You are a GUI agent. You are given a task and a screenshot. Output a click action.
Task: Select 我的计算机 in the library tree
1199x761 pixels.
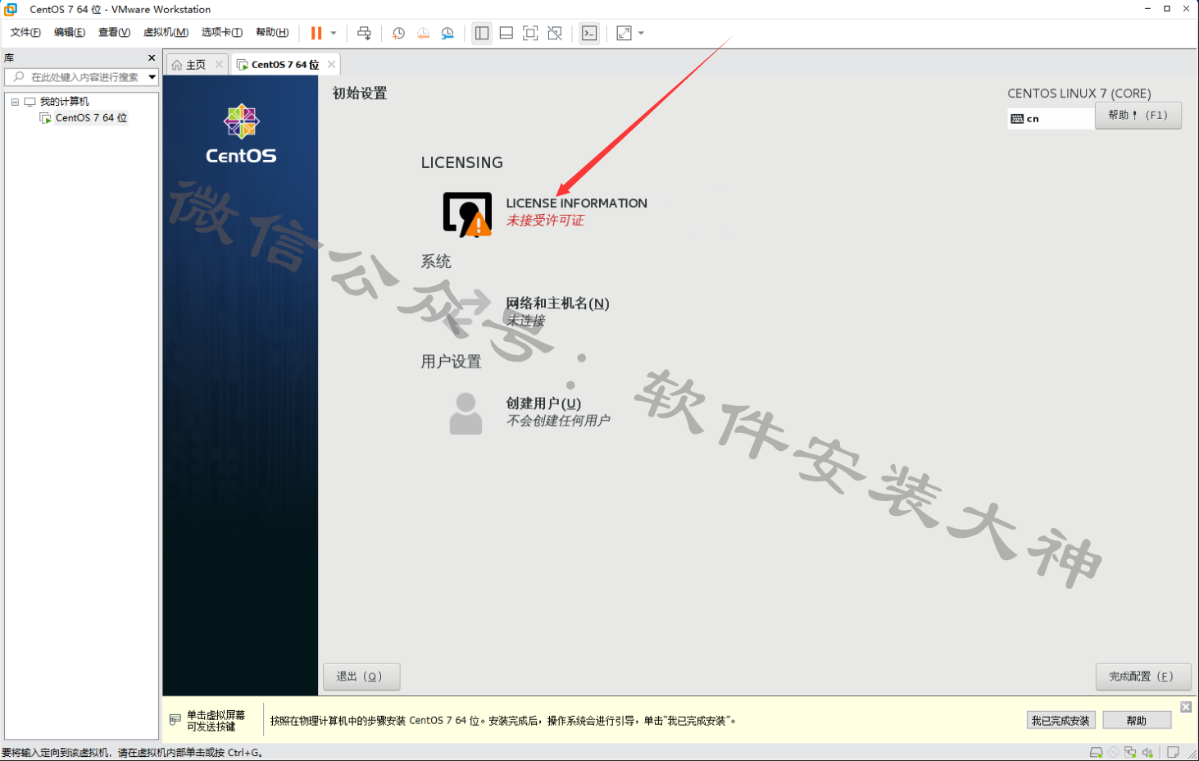pos(64,102)
